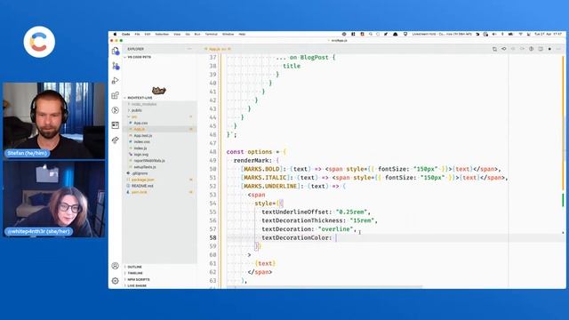Click "MARKS.UNDERLINE" on line 52
This screenshot has width=569, height=320.
click(x=270, y=186)
